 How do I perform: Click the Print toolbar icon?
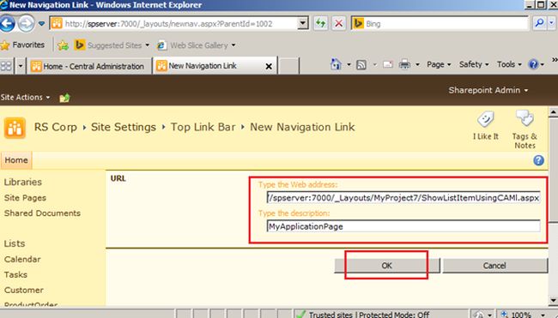point(404,64)
